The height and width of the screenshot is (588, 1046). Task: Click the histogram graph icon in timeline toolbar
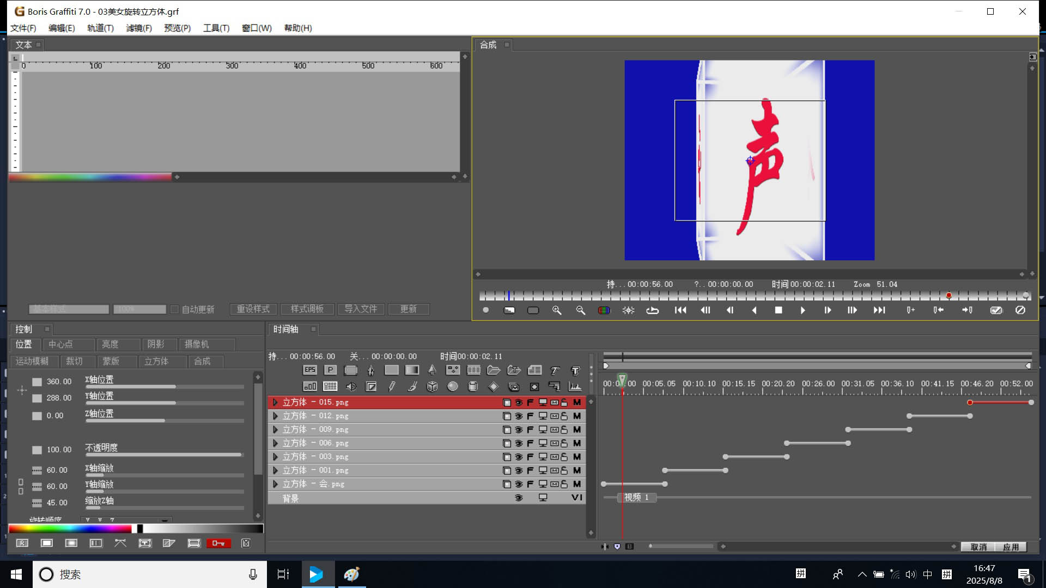(x=575, y=387)
